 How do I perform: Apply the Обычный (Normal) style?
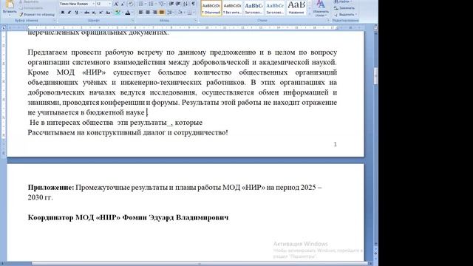[x=211, y=8]
